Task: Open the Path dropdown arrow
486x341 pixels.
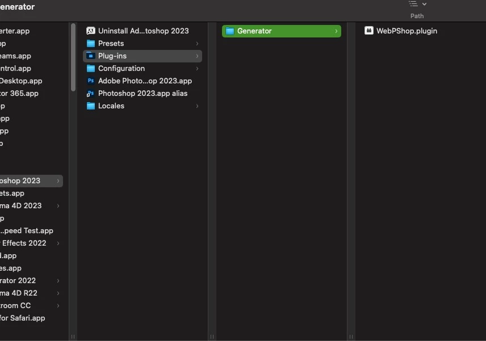Action: [x=424, y=4]
